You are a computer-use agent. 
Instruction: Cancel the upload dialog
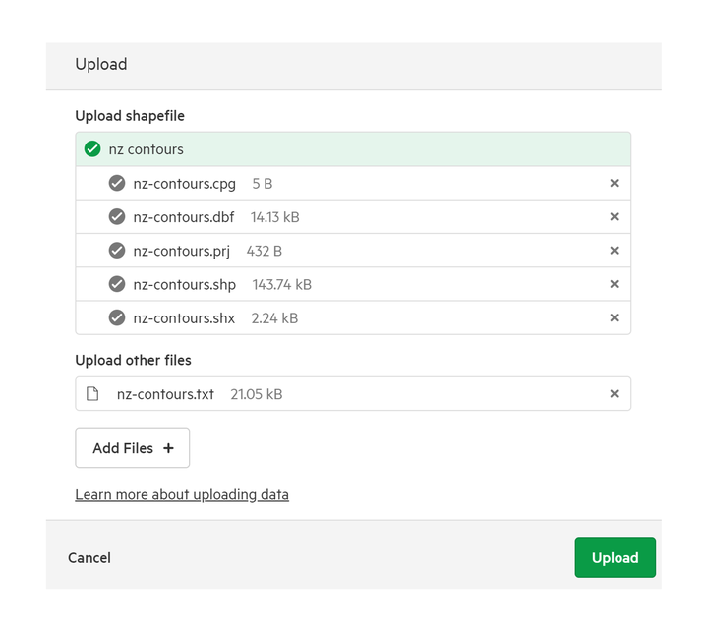(89, 558)
